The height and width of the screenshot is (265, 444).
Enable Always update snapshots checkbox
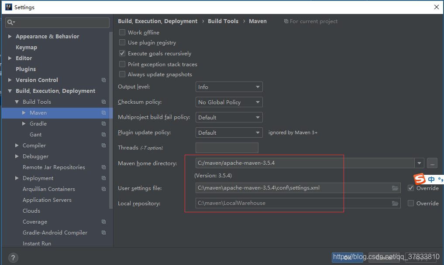122,74
